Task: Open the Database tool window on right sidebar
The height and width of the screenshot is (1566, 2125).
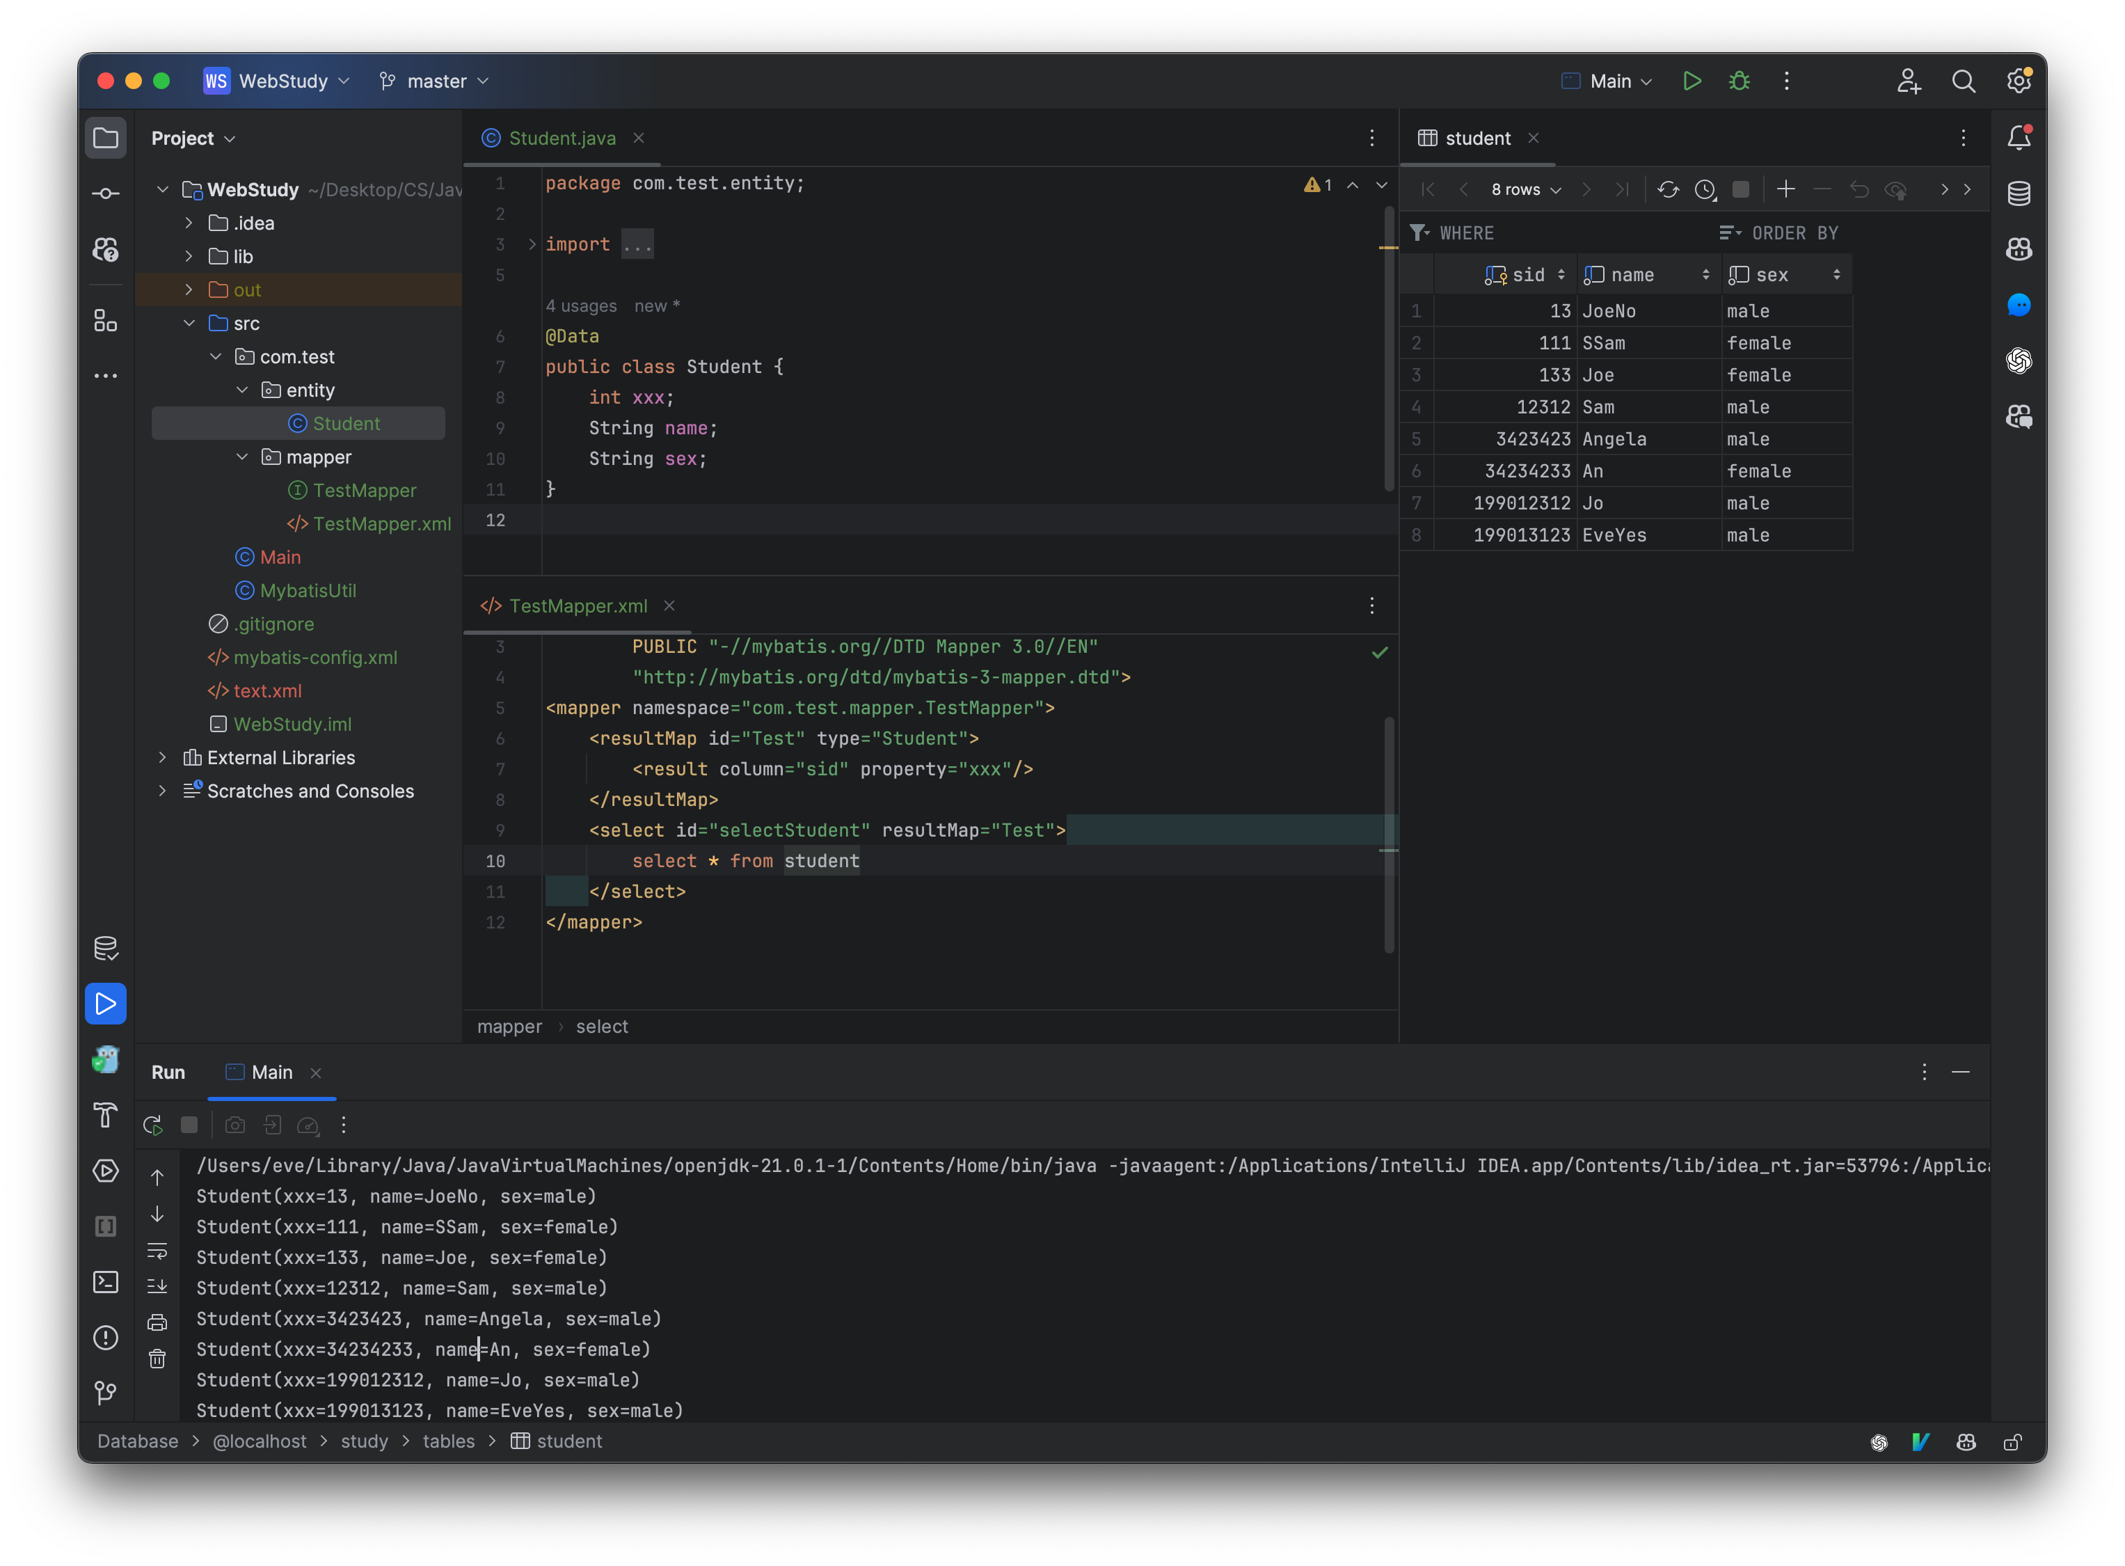Action: coord(2018,193)
